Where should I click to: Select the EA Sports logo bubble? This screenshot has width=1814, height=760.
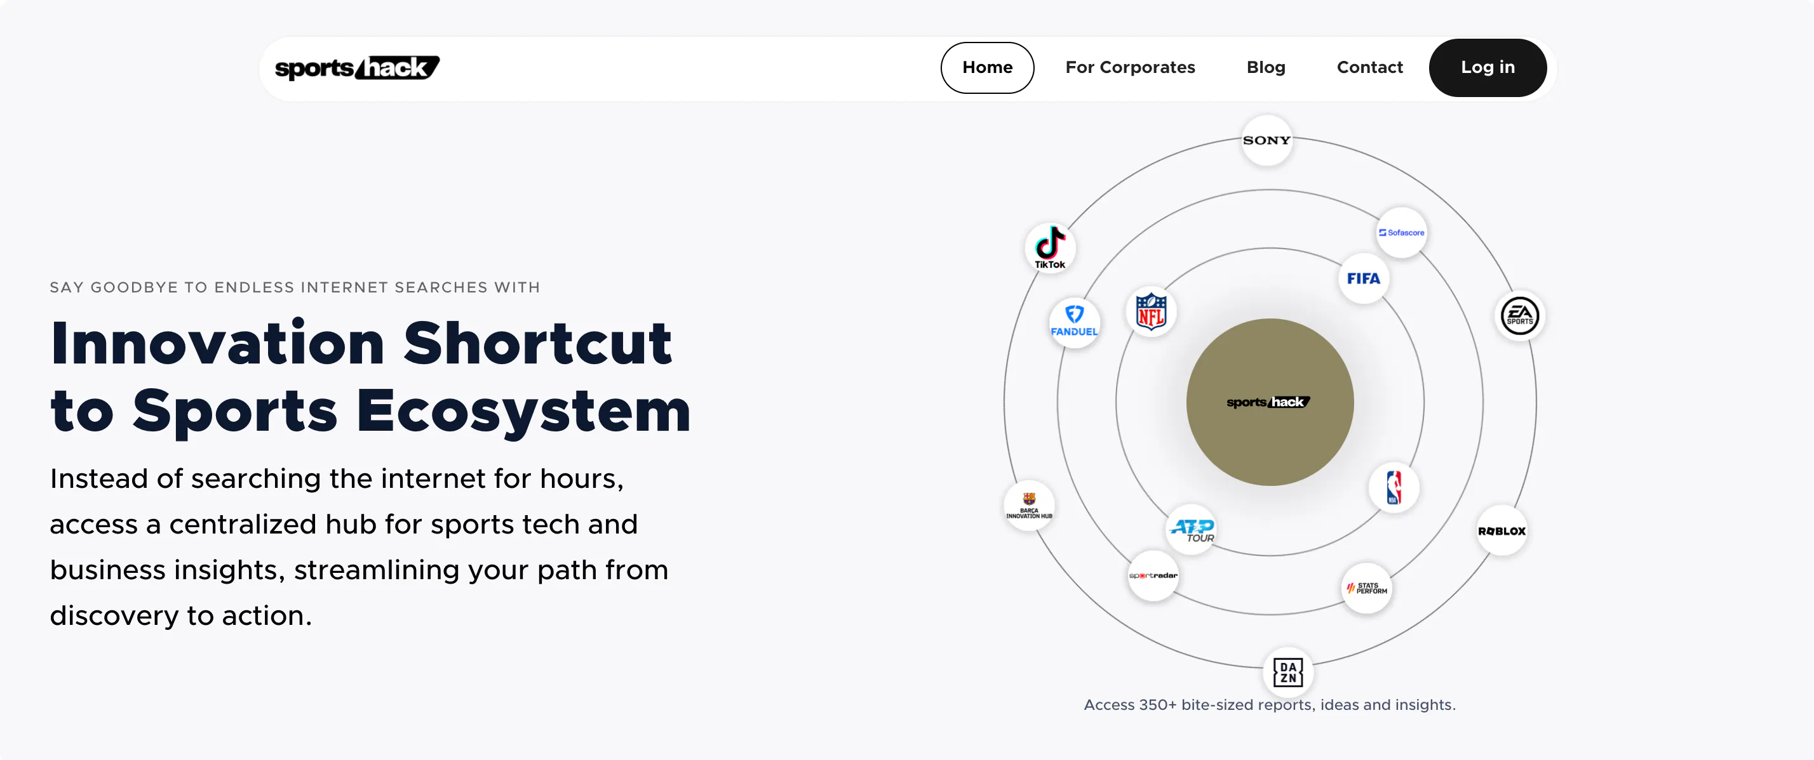1520,316
